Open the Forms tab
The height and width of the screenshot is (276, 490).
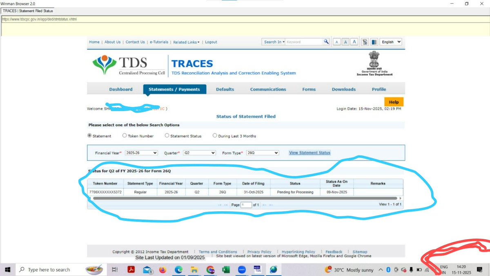309,89
